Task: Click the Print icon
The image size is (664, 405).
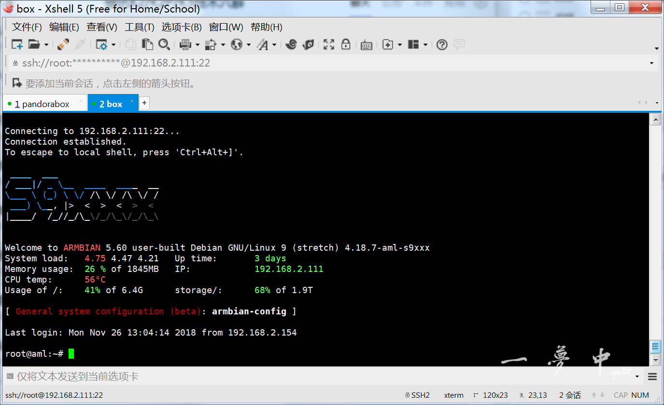Action: pos(185,45)
